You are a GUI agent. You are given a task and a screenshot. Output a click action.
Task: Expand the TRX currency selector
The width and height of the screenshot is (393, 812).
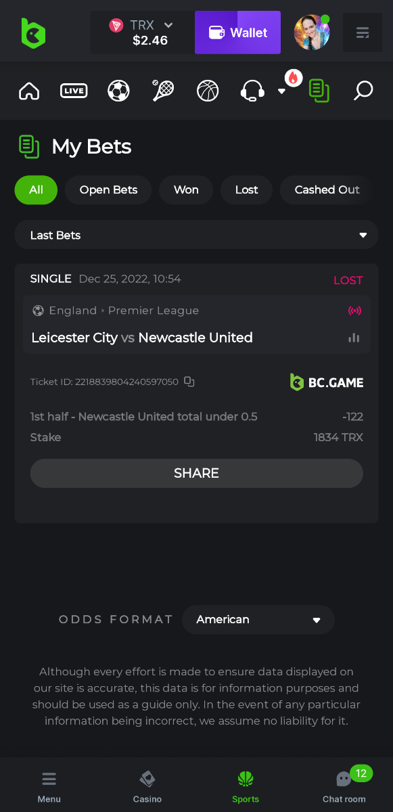(x=143, y=32)
